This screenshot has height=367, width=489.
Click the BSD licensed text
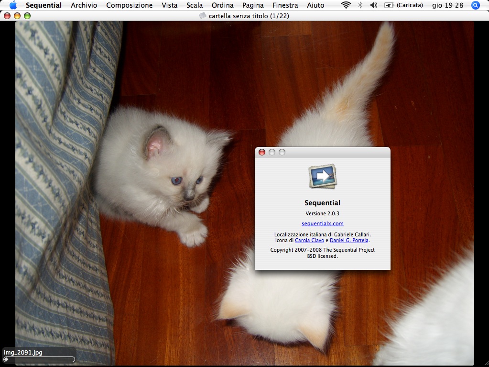point(323,256)
